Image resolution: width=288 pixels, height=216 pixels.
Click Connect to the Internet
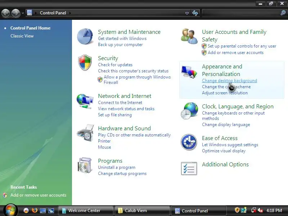120,103
